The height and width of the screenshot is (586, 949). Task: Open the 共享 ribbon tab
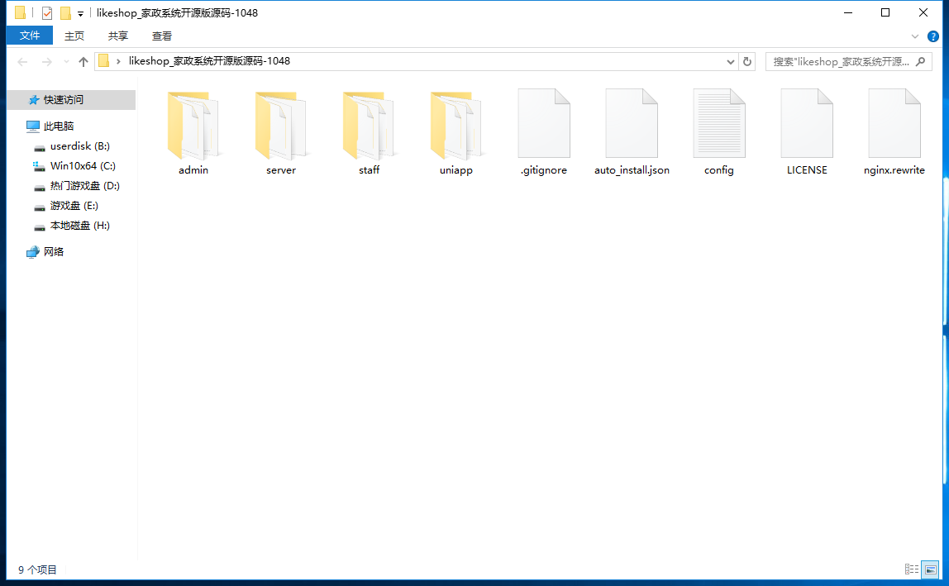coord(118,36)
